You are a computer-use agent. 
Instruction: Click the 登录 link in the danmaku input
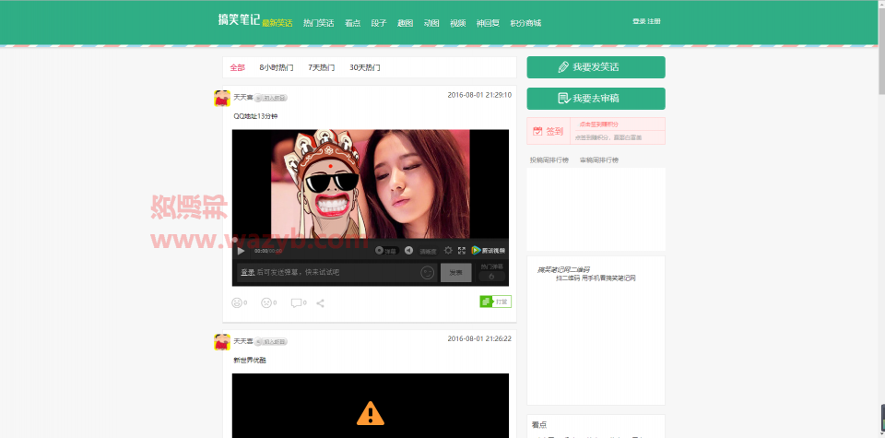[x=248, y=273]
